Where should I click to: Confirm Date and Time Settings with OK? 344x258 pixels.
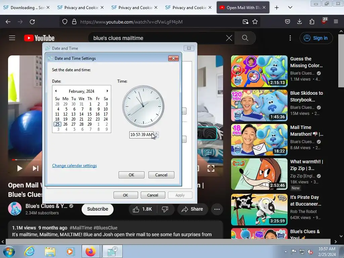coord(131,175)
